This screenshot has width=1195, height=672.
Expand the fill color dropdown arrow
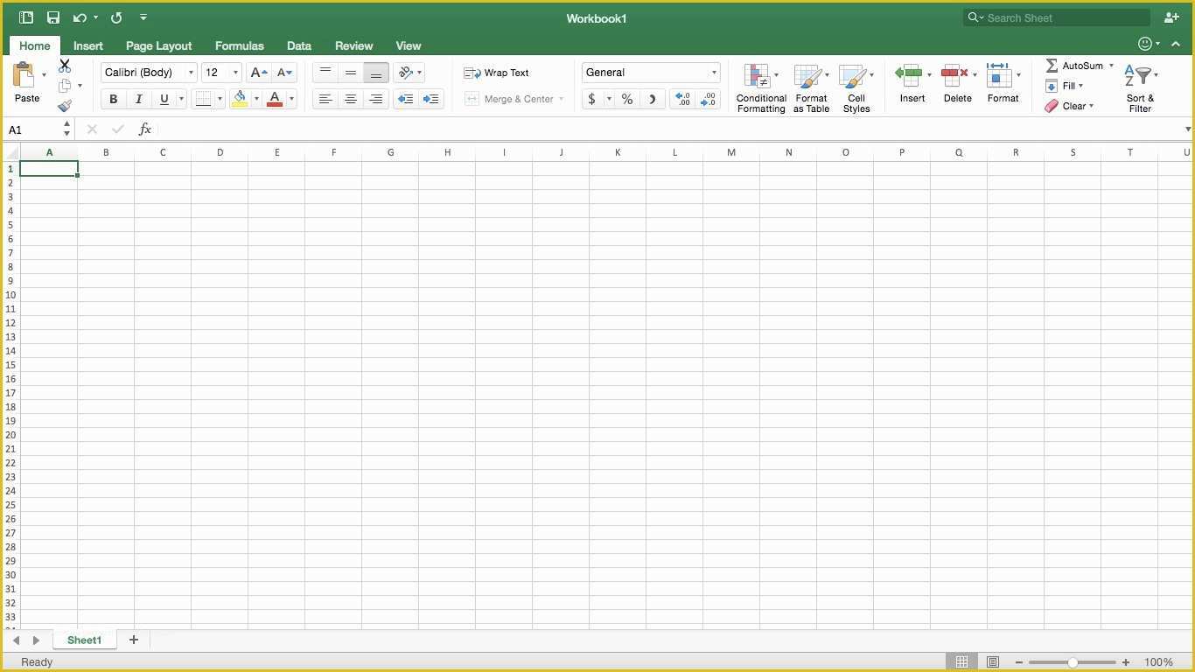pyautogui.click(x=256, y=99)
